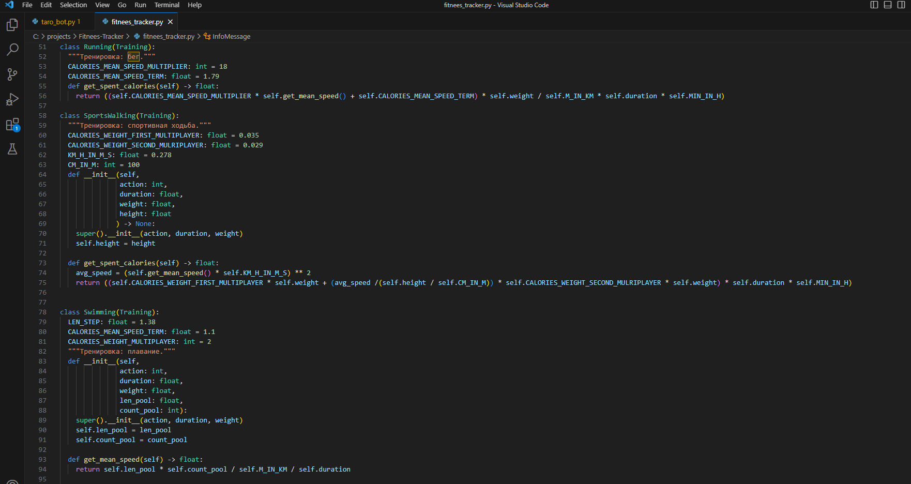Click 'self.height = height' on line 71
This screenshot has height=484, width=911.
click(115, 243)
